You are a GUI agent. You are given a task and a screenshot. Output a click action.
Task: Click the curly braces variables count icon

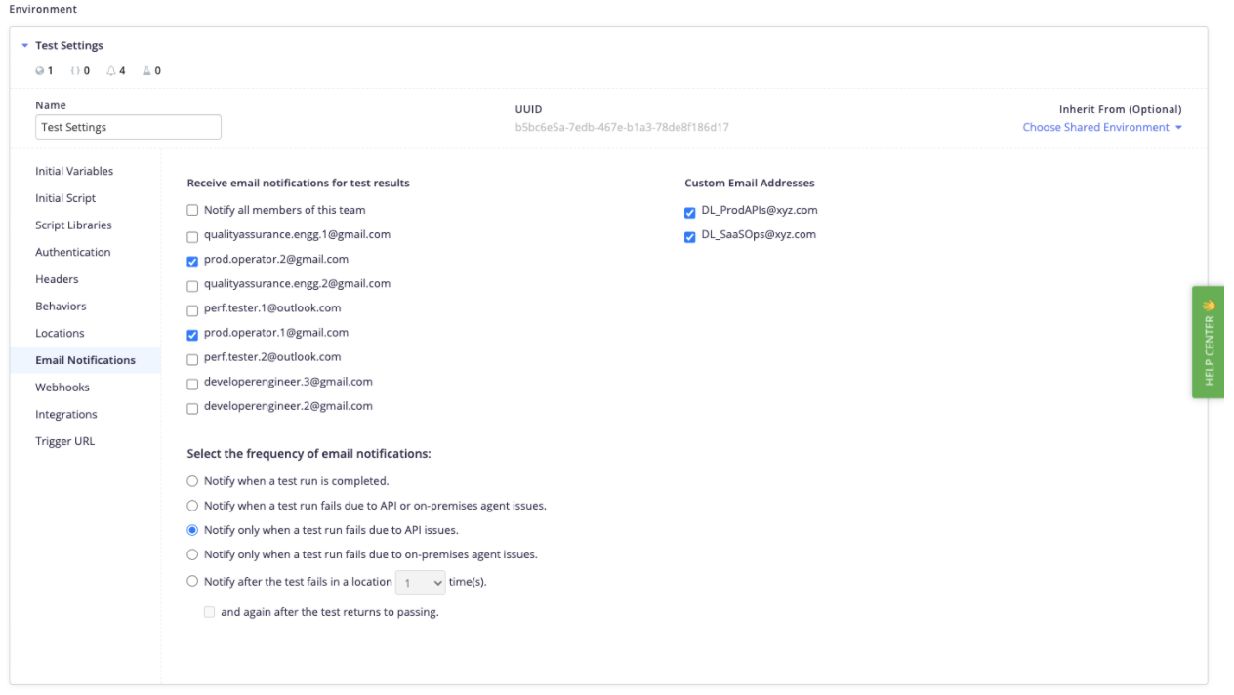pos(75,71)
